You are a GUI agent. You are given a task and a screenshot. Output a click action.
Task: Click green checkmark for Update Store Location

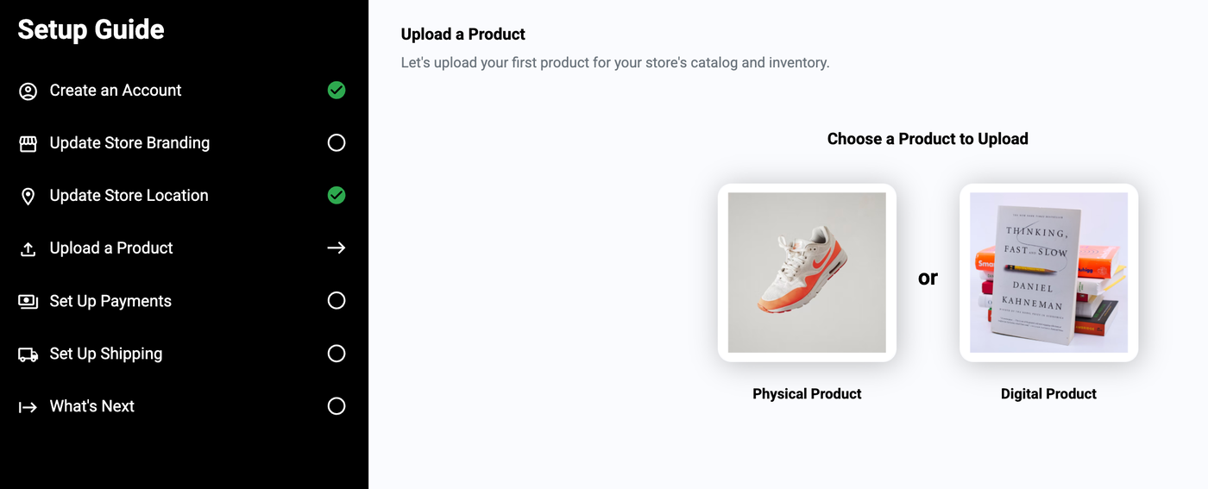coord(337,196)
